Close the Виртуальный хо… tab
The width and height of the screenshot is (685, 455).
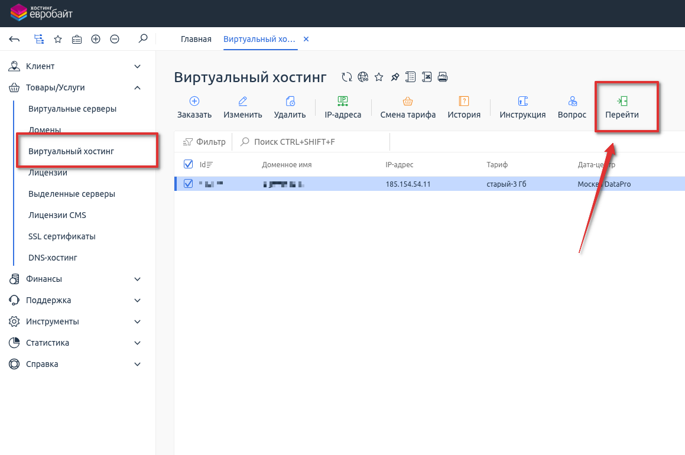(x=306, y=40)
